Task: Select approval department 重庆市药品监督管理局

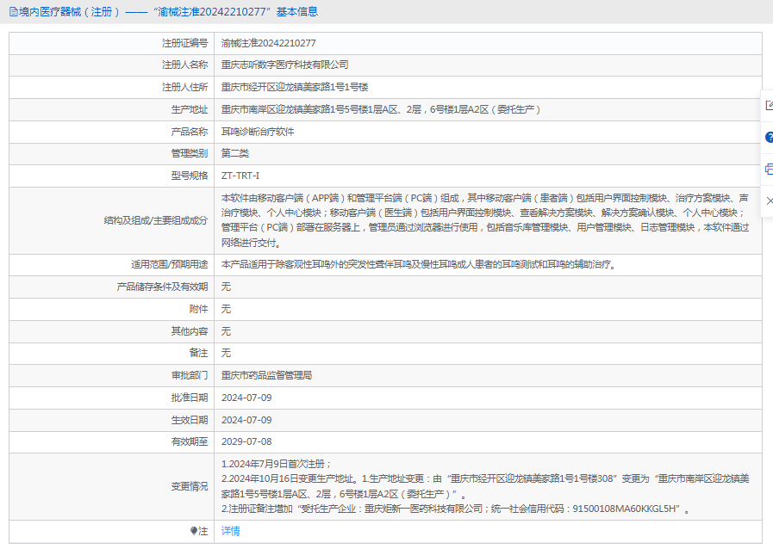Action: click(x=266, y=375)
